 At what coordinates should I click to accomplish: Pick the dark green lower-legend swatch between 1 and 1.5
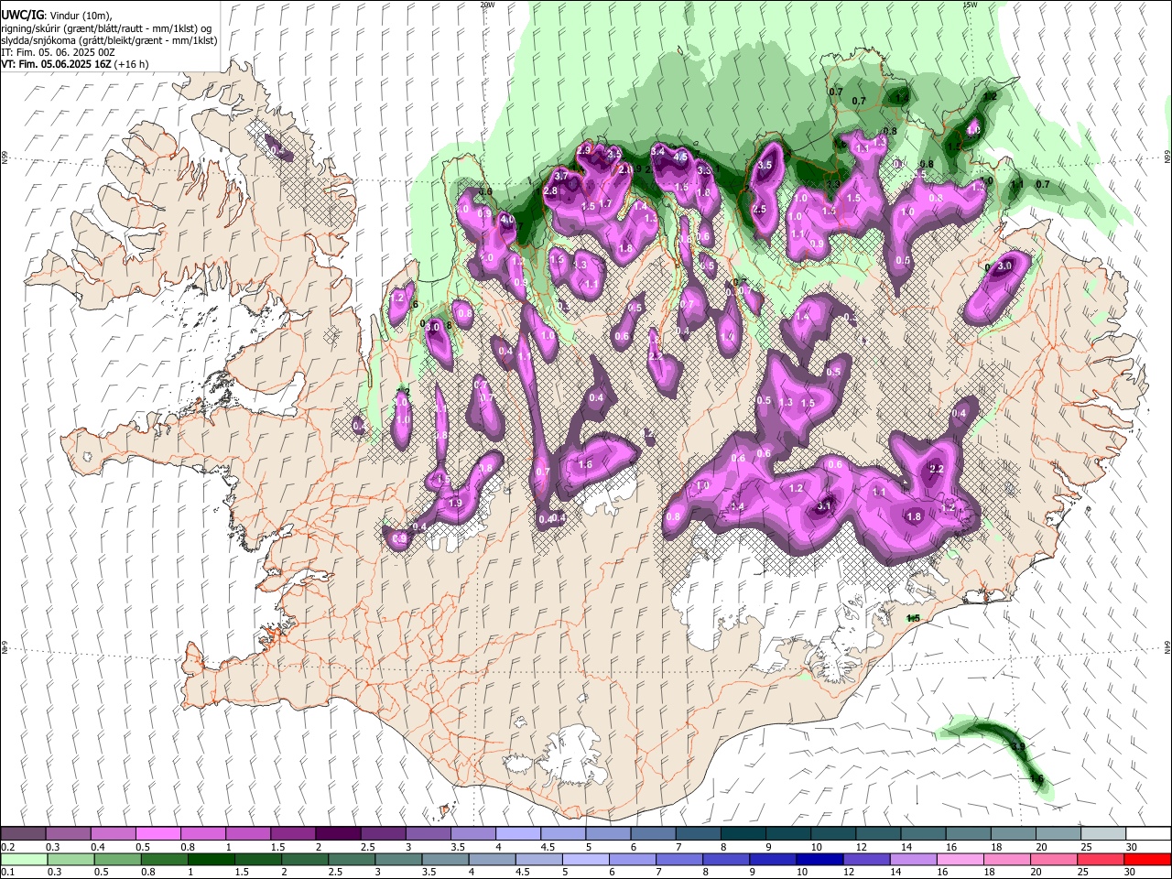point(211,859)
